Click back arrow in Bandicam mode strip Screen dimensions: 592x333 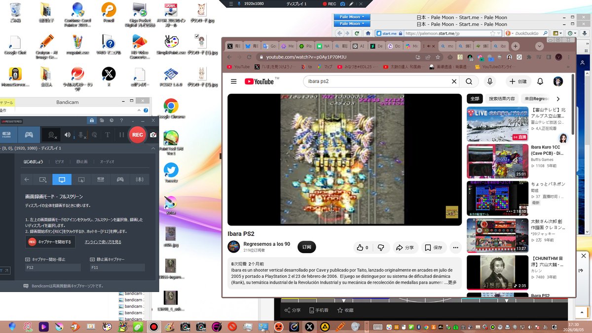(x=27, y=180)
